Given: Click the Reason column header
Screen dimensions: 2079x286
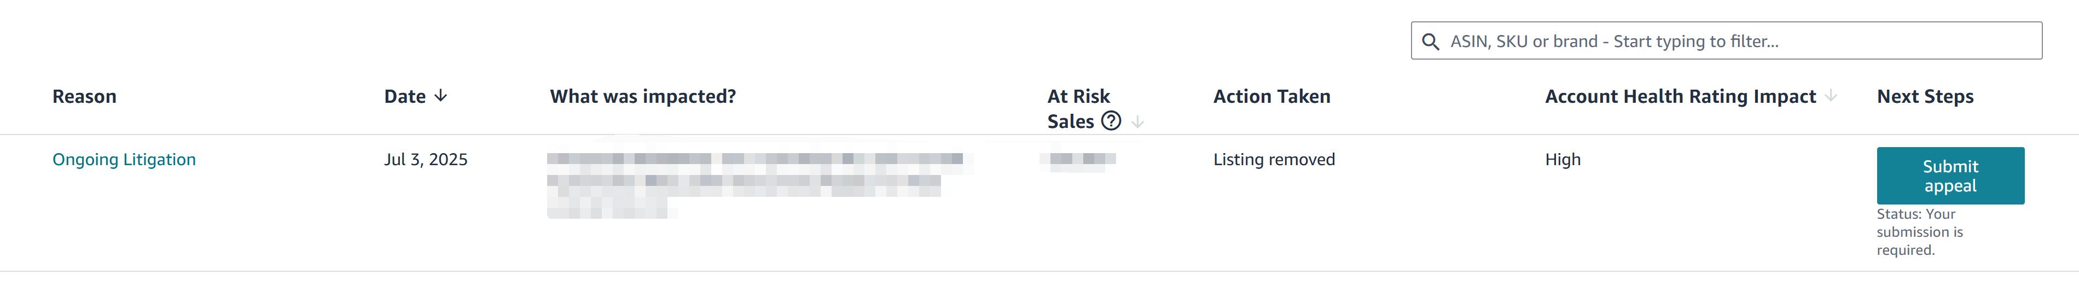Looking at the screenshot, I should point(85,97).
